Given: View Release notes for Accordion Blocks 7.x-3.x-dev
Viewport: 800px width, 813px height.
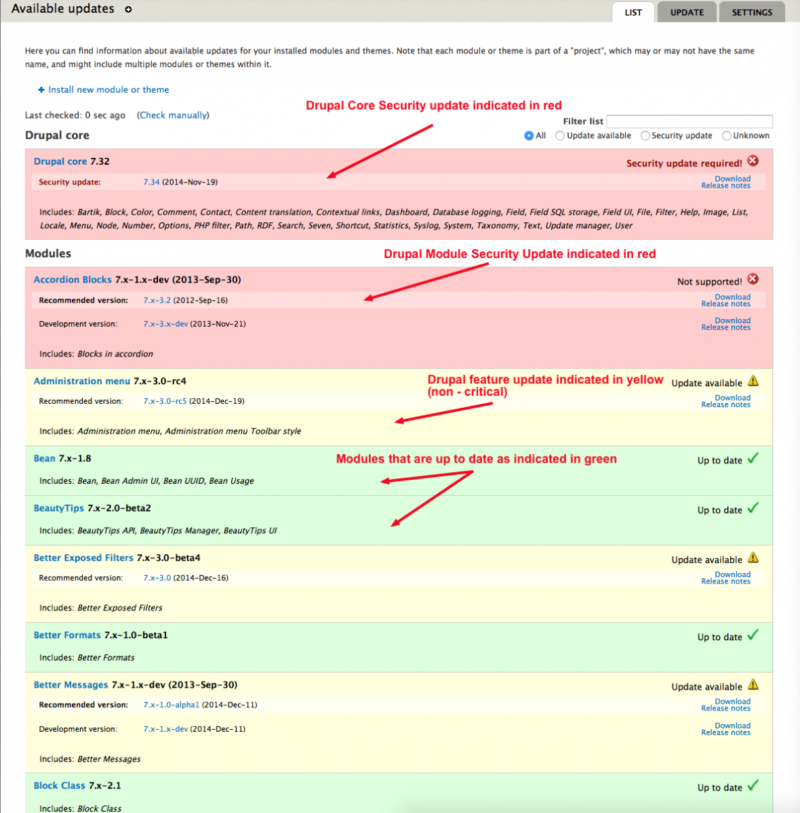Looking at the screenshot, I should [725, 327].
